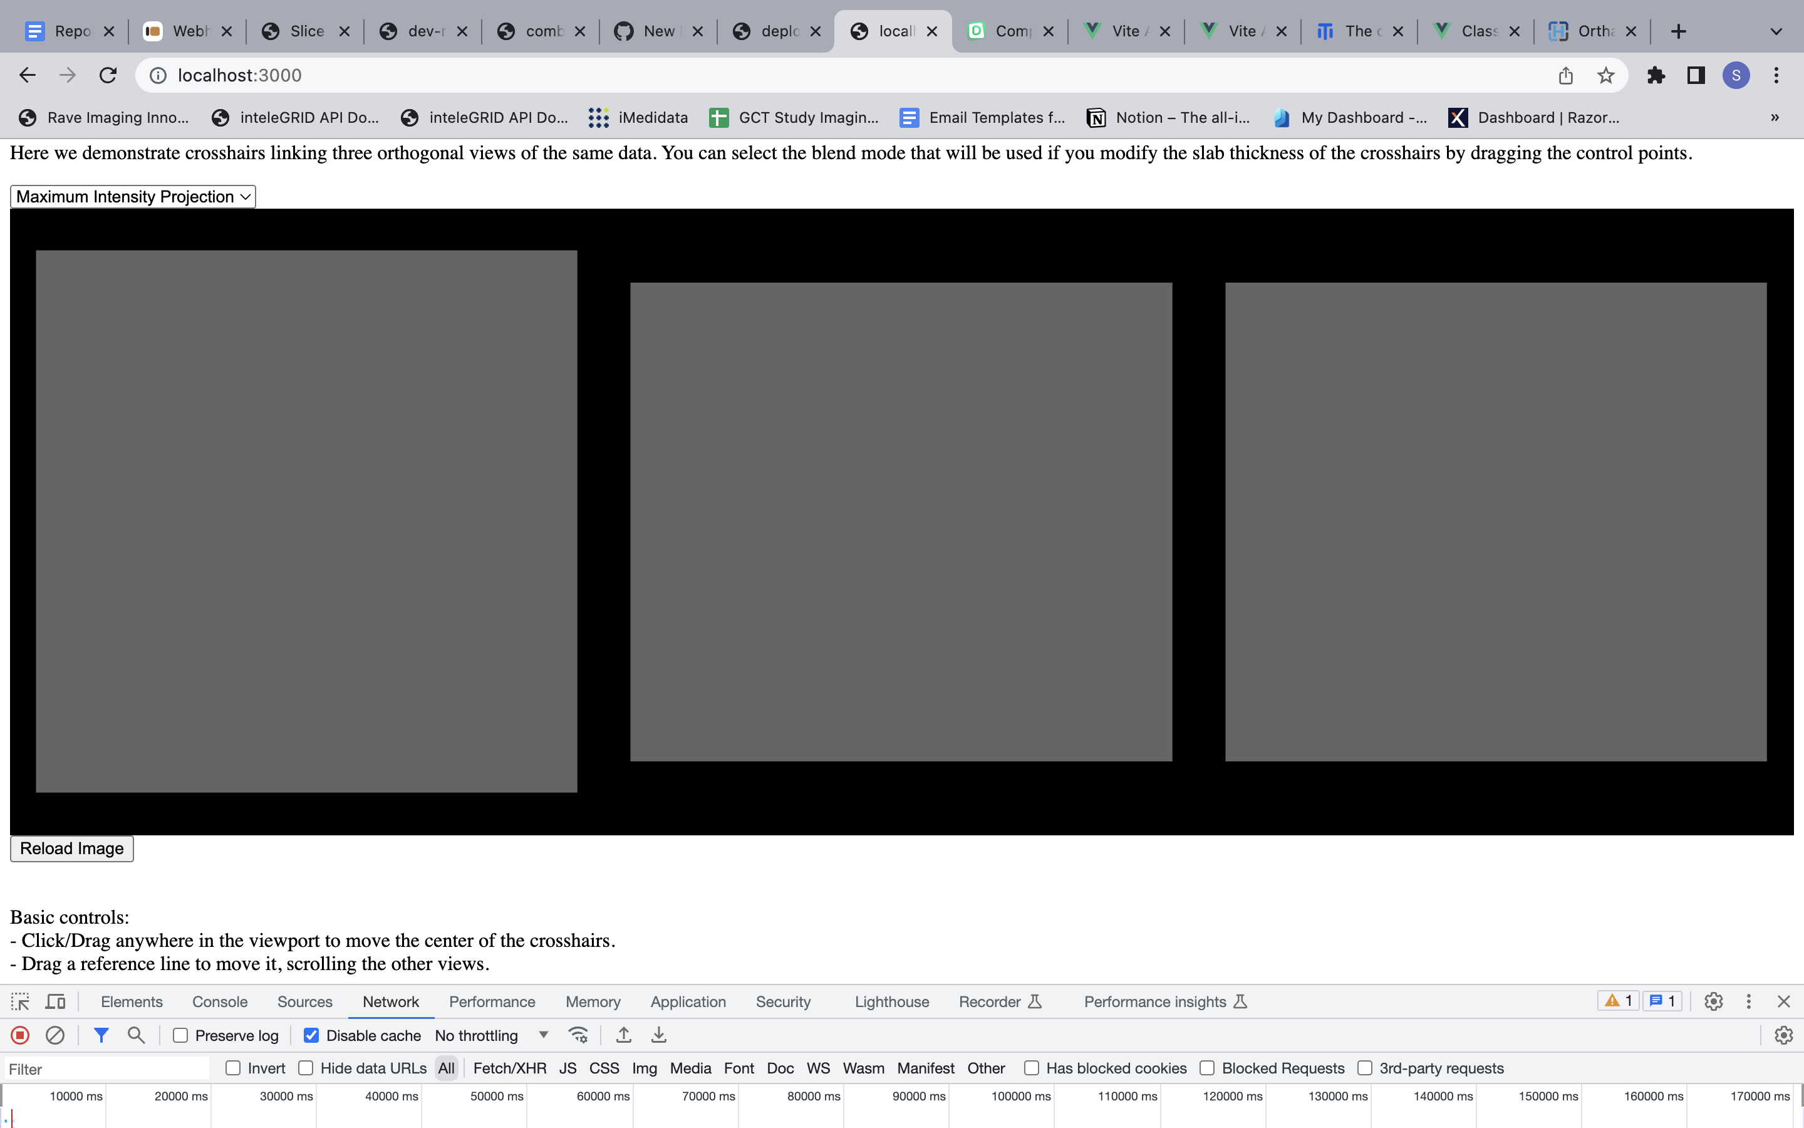Click the network filter input field

(x=105, y=1068)
